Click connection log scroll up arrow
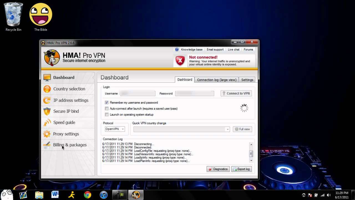355x200 pixels. [x=251, y=144]
